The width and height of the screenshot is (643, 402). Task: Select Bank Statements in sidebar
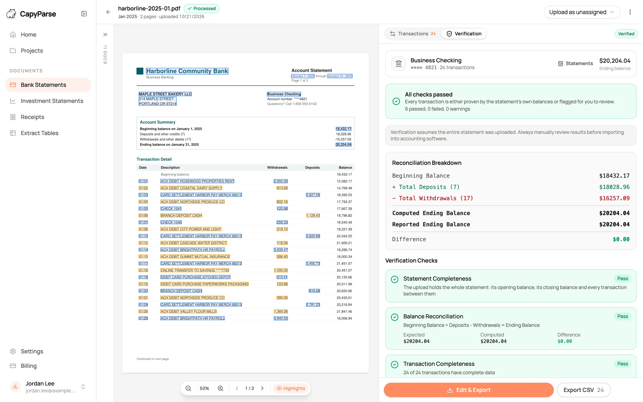pos(48,85)
